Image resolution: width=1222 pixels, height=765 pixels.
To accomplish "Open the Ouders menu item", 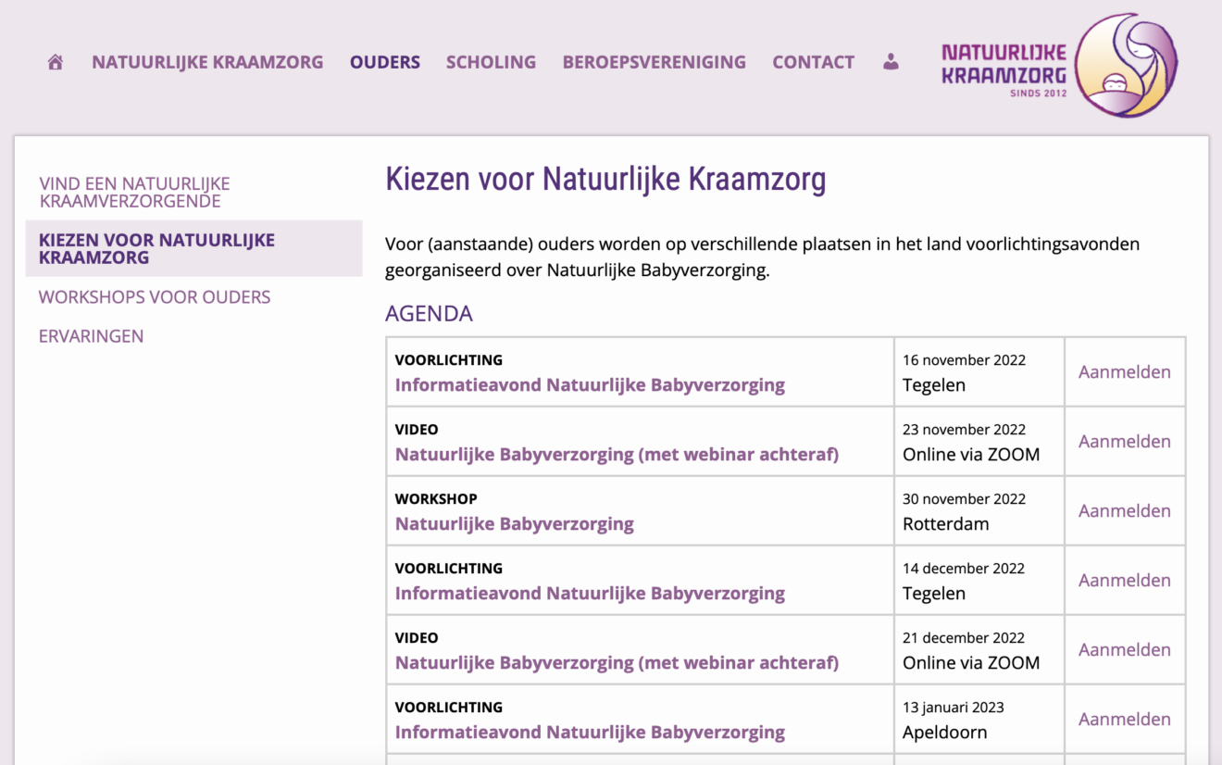I will (385, 62).
